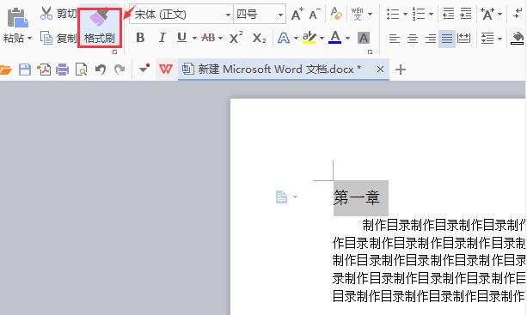Save the document with the floppy icon

pyautogui.click(x=25, y=70)
